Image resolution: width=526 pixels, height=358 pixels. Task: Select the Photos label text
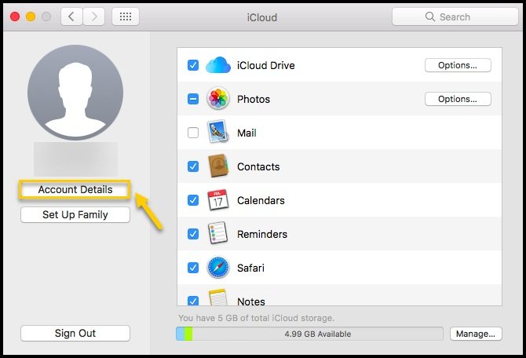[x=254, y=100]
